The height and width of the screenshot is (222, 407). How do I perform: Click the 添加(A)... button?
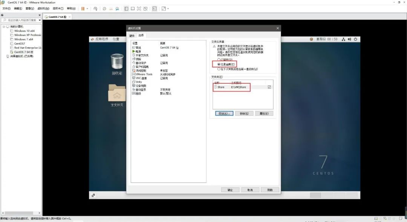(x=224, y=113)
